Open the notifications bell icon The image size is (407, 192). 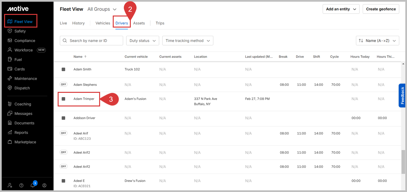point(33,185)
